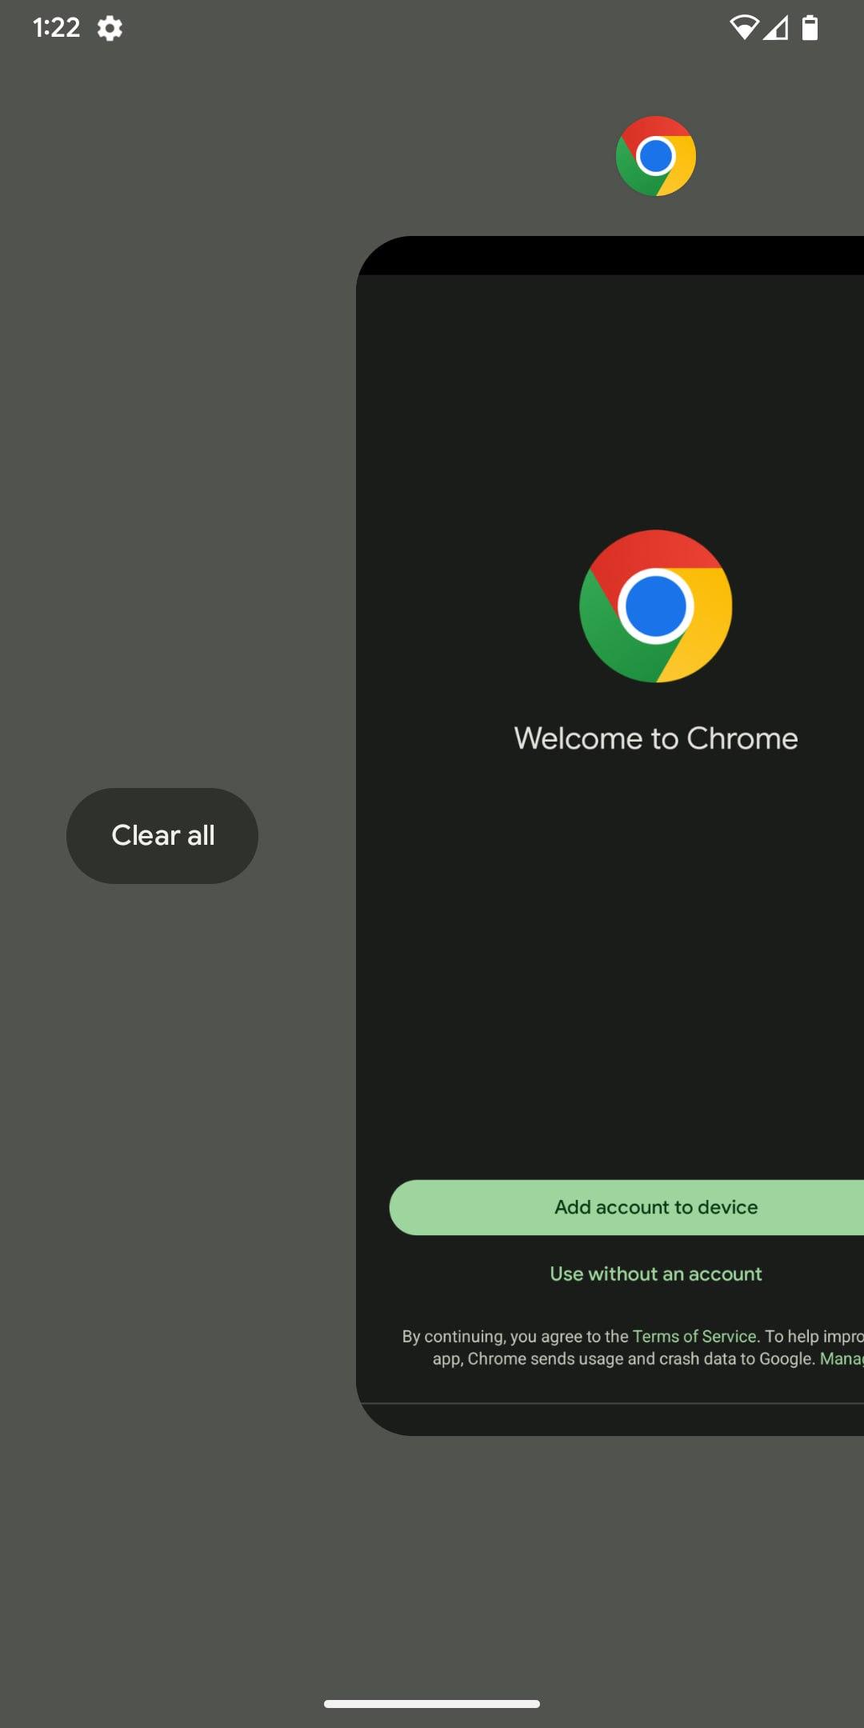This screenshot has height=1728, width=864.
Task: Tap the home gesture navigation bar
Action: click(x=432, y=1704)
